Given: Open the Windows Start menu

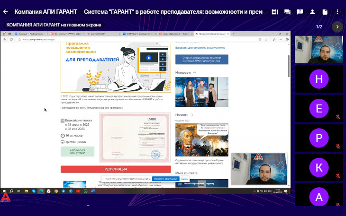Looking at the screenshot, I should (4, 191).
